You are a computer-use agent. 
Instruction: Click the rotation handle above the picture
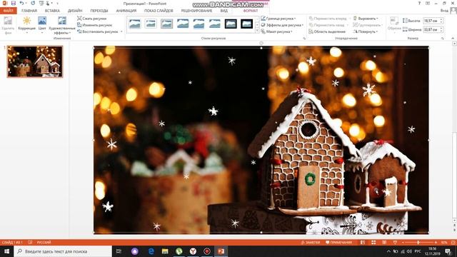pos(261,43)
